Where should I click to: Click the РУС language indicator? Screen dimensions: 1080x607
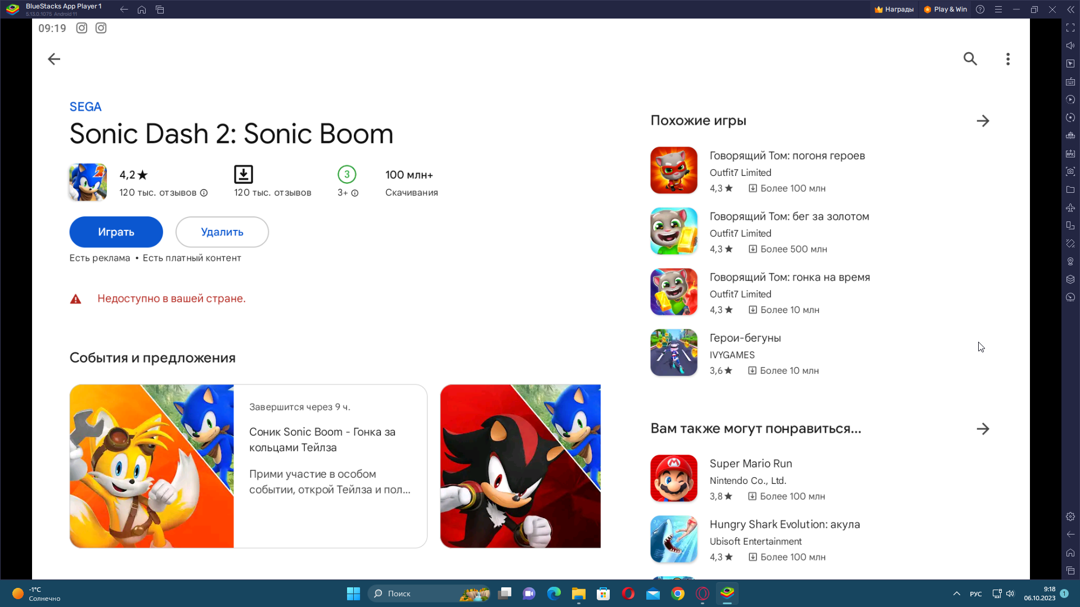pos(976,594)
